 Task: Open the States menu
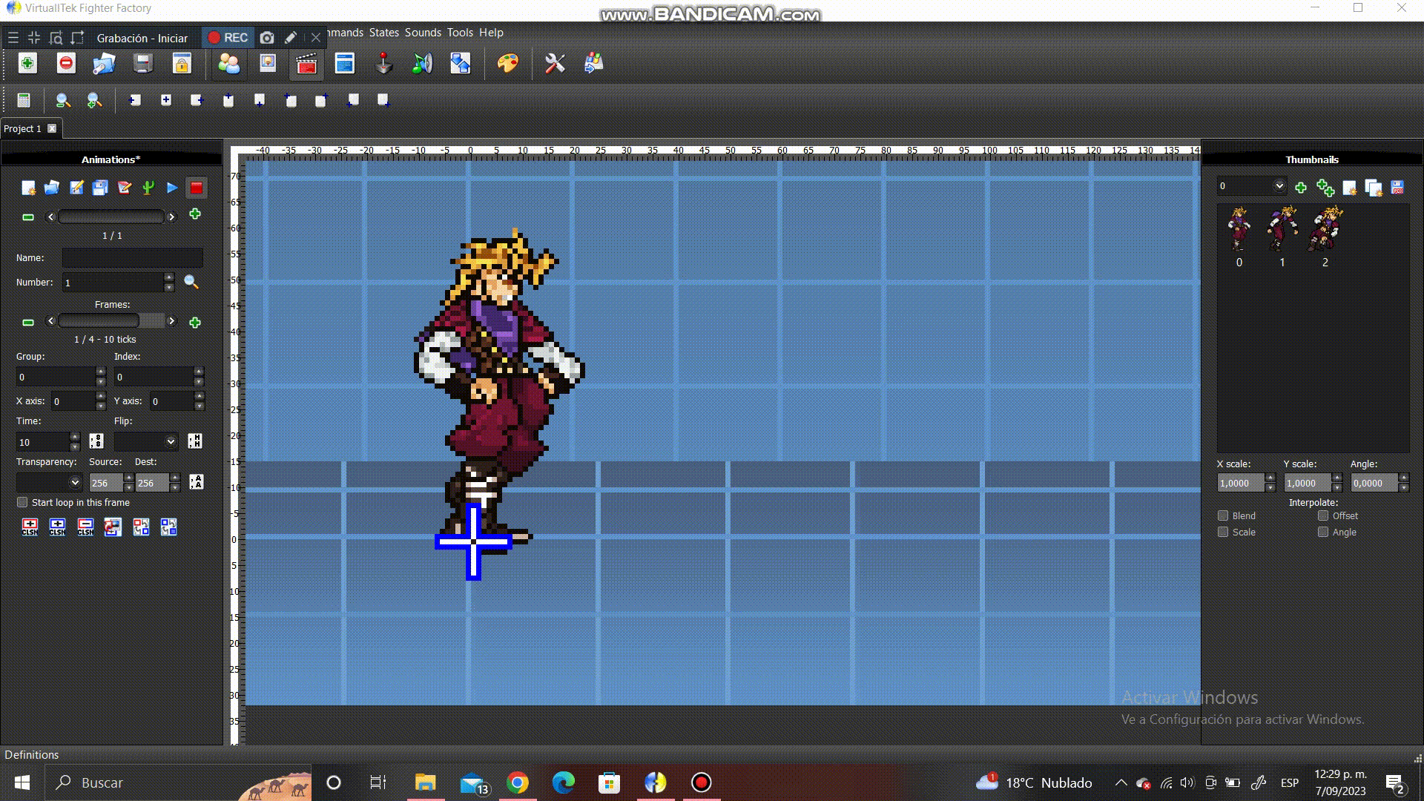click(384, 33)
